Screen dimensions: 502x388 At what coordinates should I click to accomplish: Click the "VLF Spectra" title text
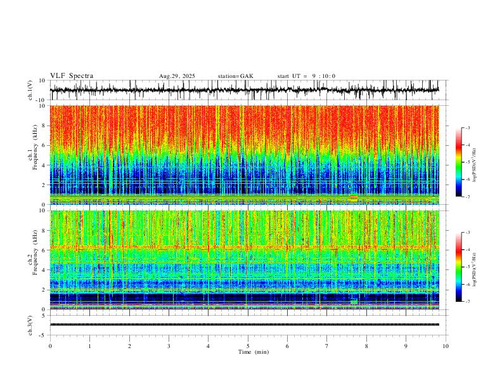click(72, 76)
